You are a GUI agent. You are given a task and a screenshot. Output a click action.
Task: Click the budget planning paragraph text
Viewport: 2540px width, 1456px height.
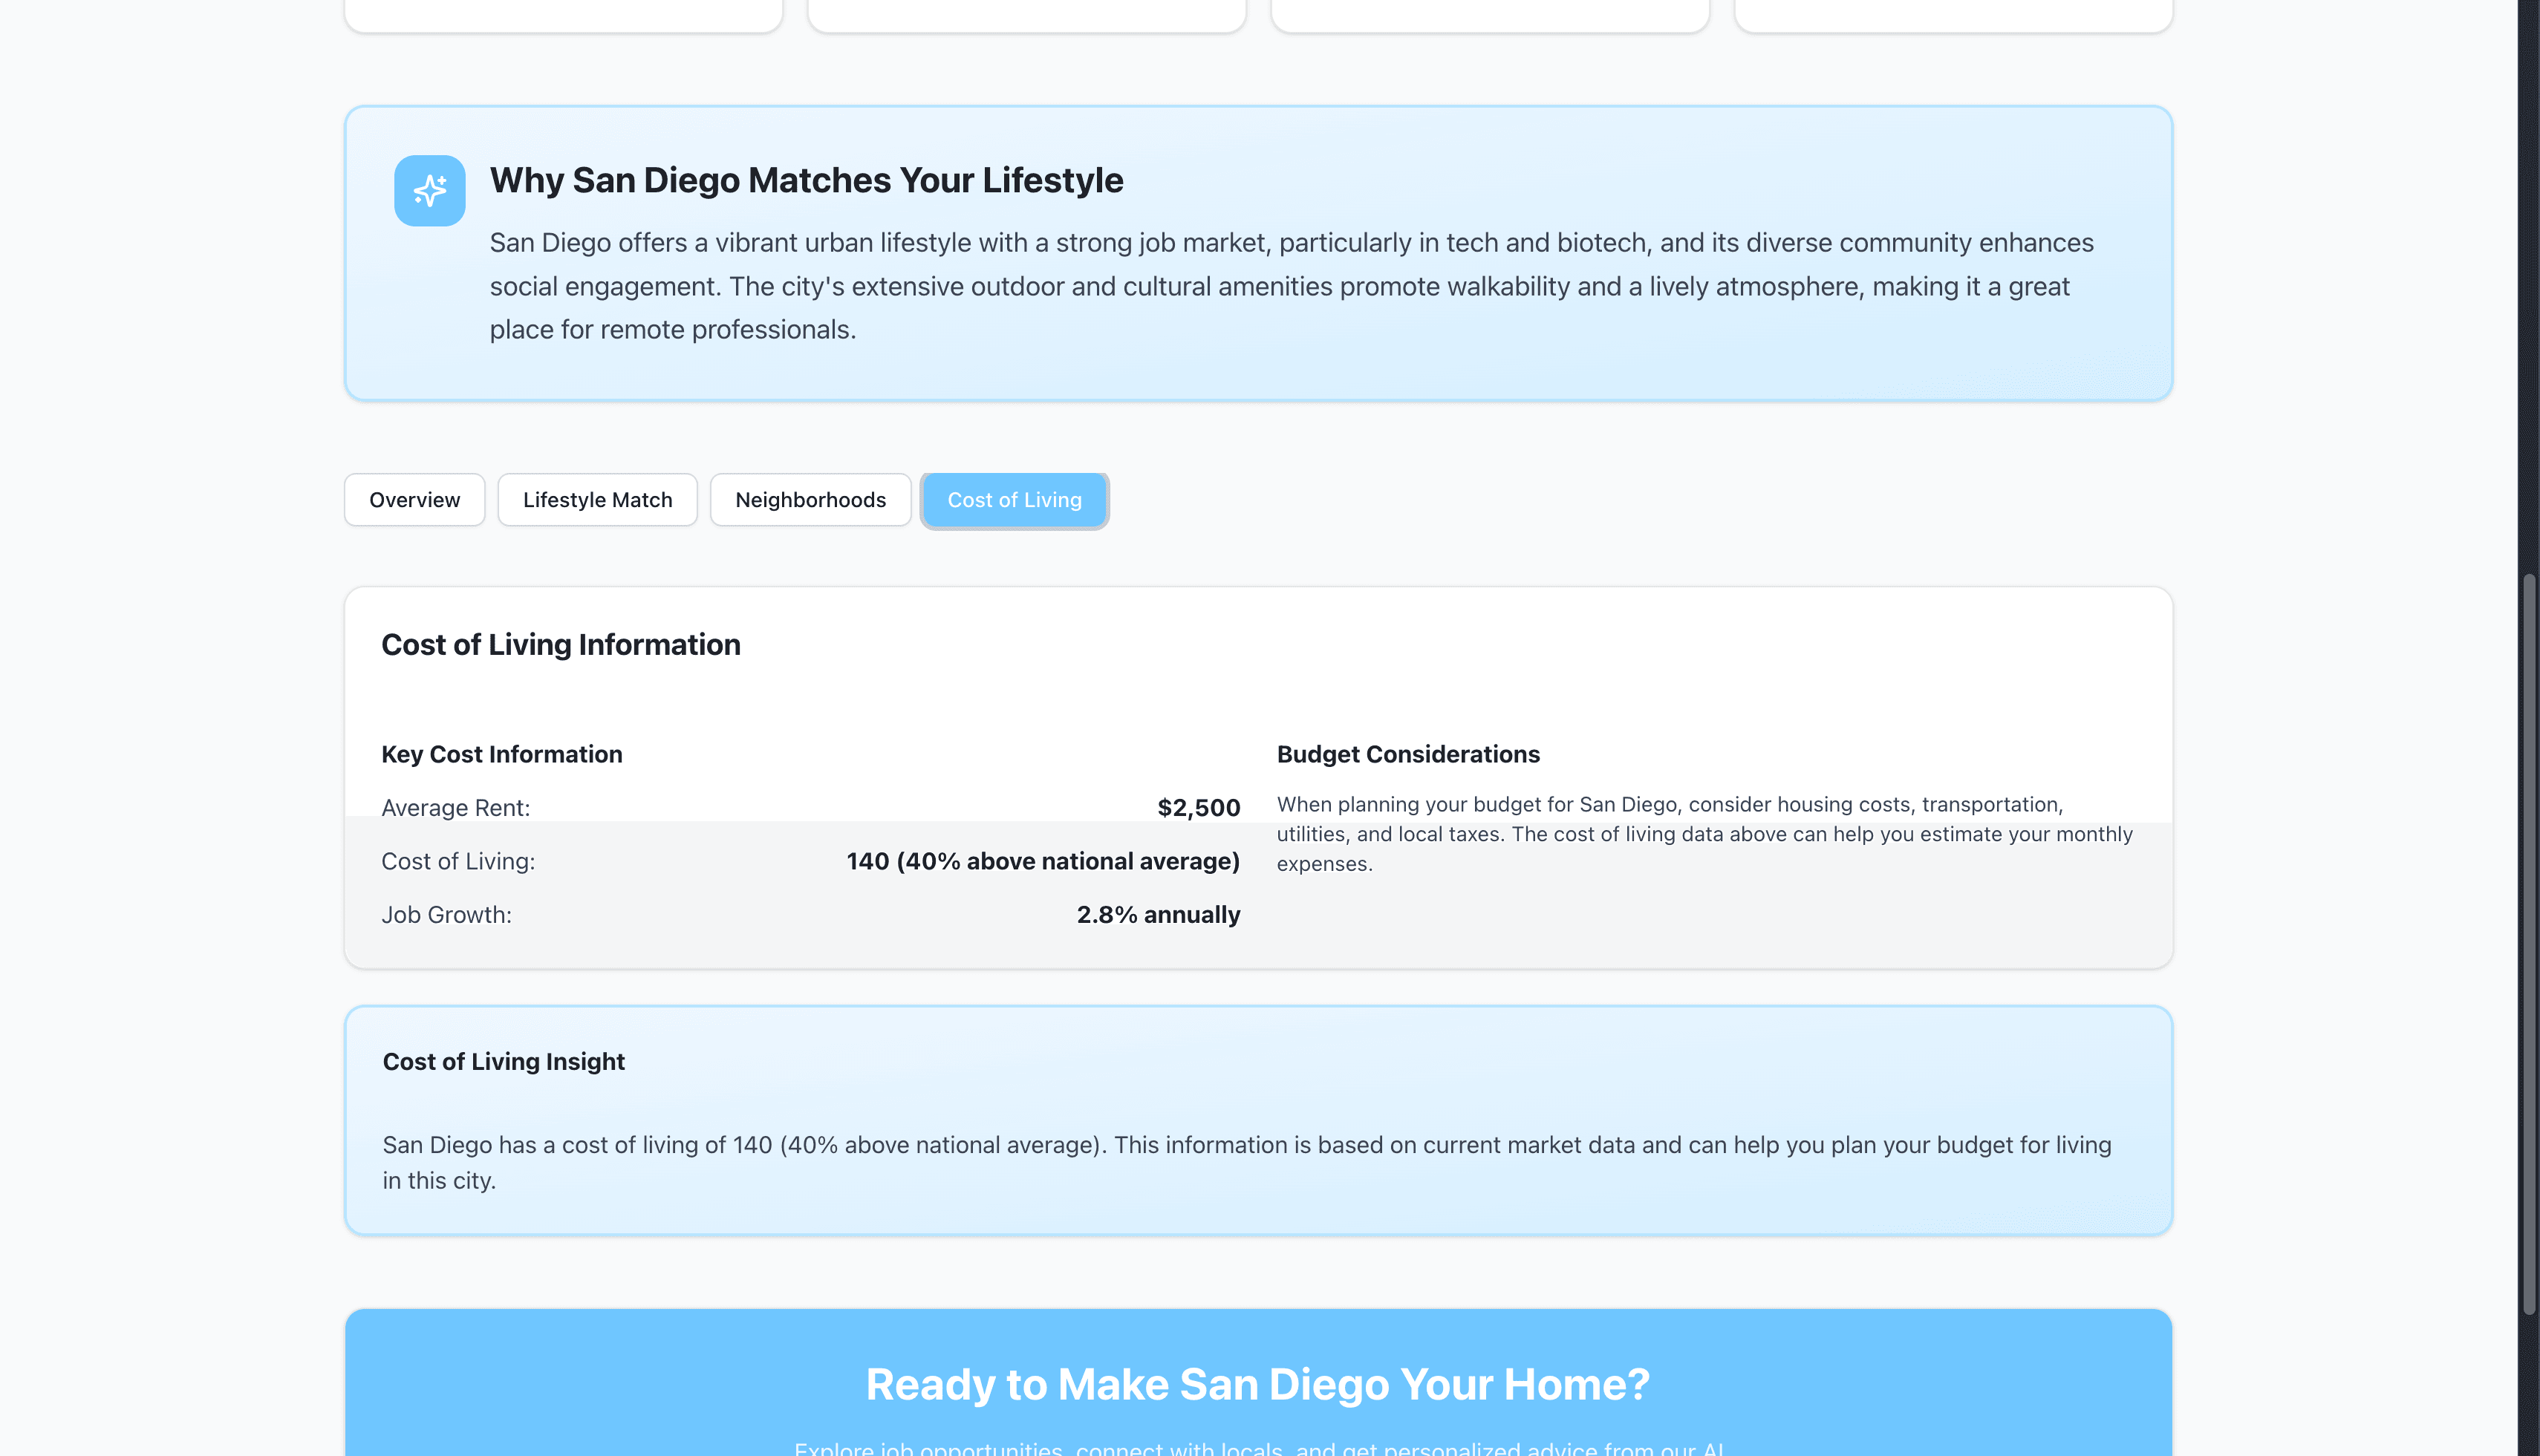pyautogui.click(x=1703, y=834)
